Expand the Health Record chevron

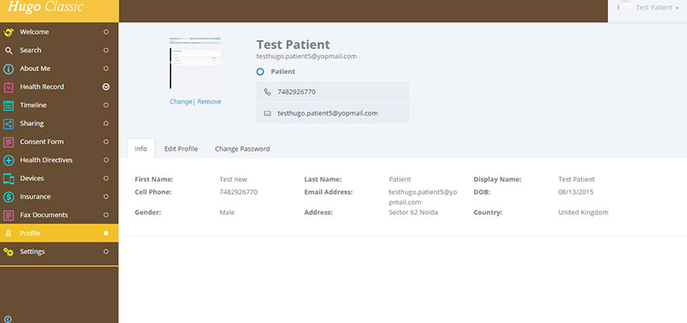[x=106, y=86]
